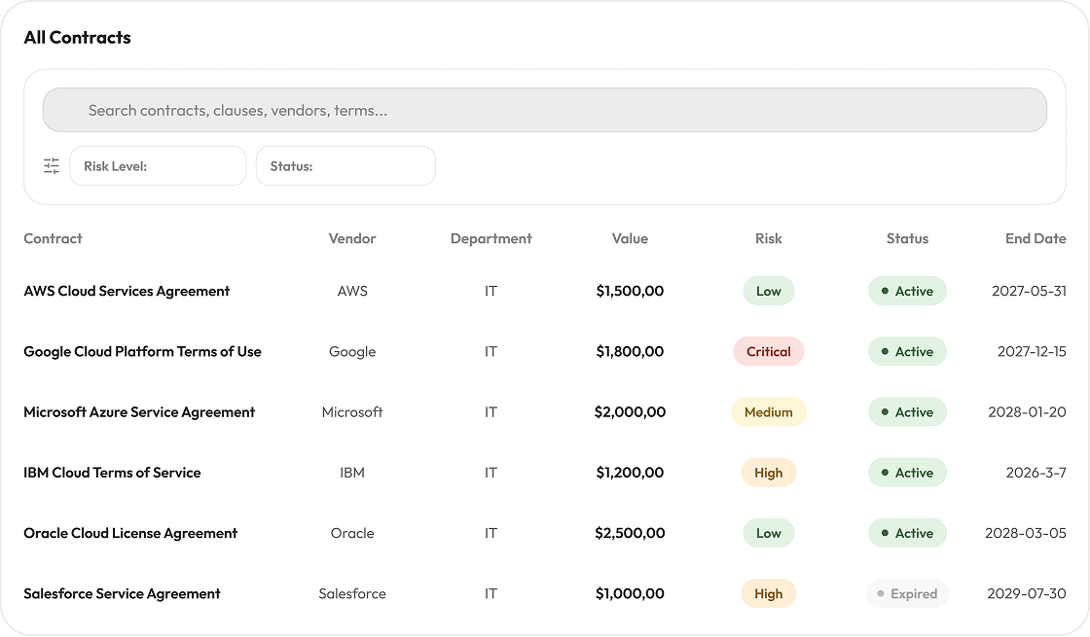Click the Active status badge for Microsoft
The image size is (1090, 637).
907,412
